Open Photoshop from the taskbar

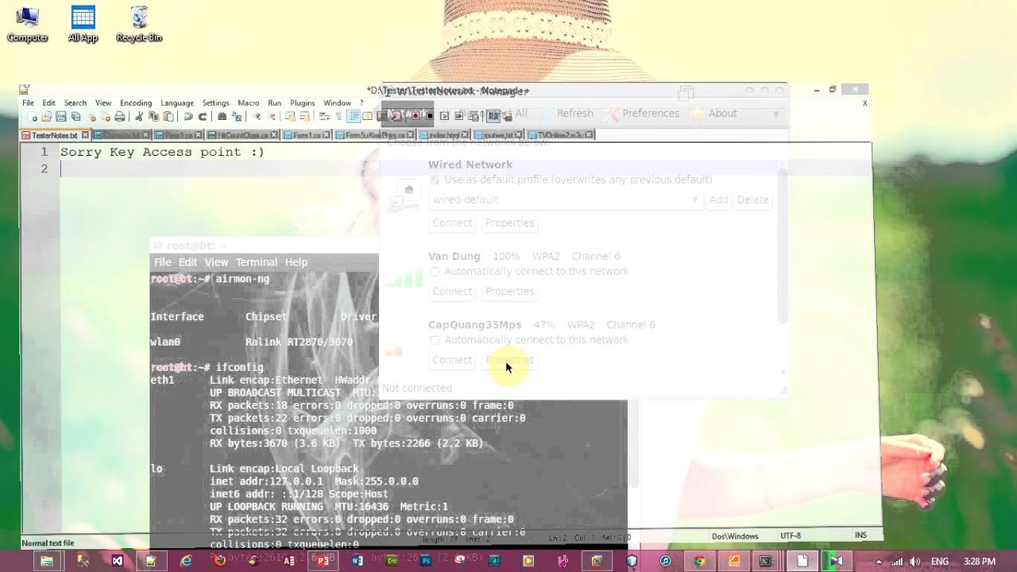click(426, 561)
